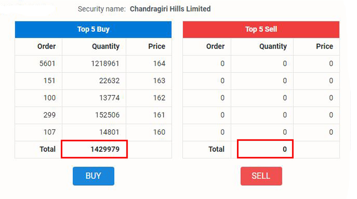The image size is (357, 199).
Task: Click the blue BUY button
Action: (93, 176)
